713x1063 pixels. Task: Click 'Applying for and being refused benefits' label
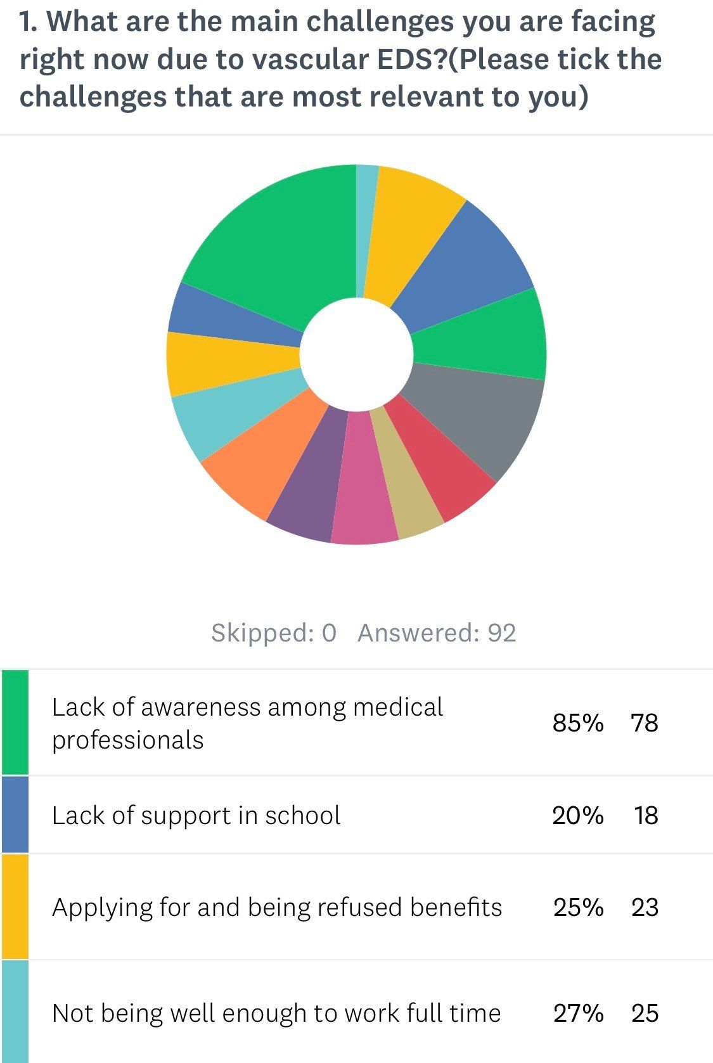[277, 908]
